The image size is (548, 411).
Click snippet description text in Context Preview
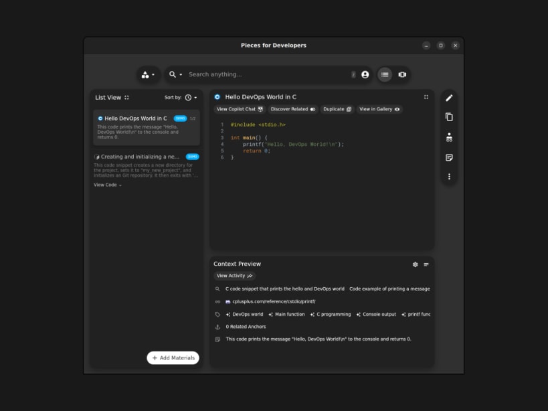[318, 339]
